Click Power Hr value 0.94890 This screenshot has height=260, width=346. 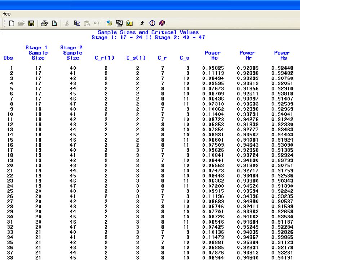[248, 201]
